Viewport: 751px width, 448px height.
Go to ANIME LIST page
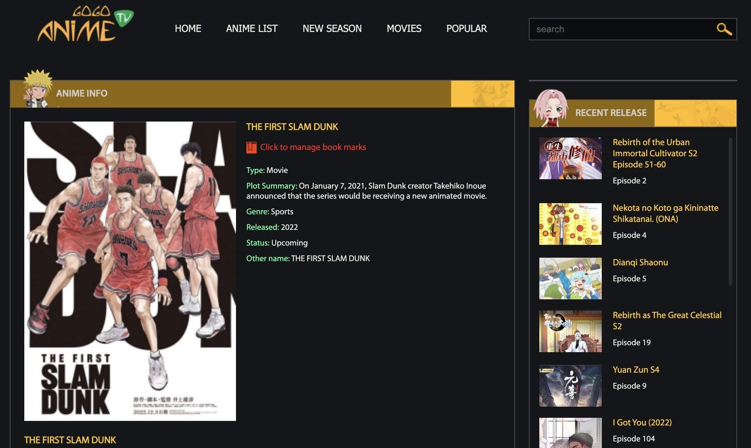(252, 28)
